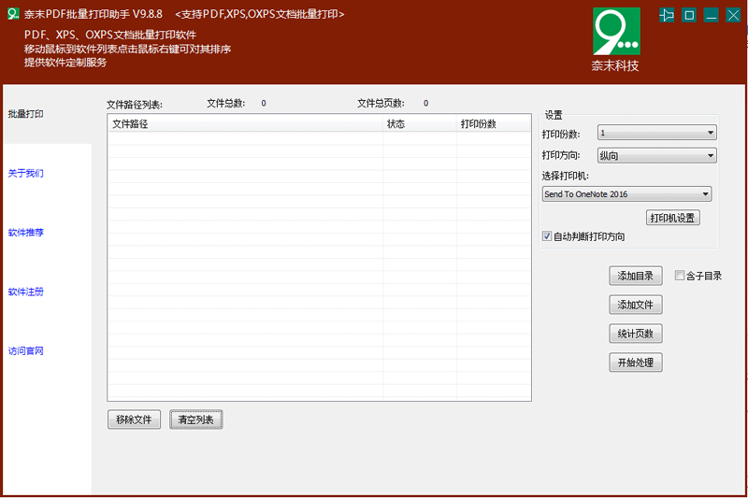Click the 文件路径 column header

click(245, 123)
